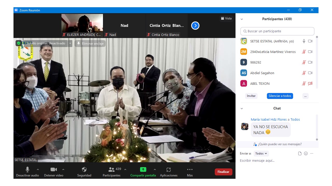Open share options arrow beside Compartir pantalla
Screen dimensions: 332x186
[155, 169]
